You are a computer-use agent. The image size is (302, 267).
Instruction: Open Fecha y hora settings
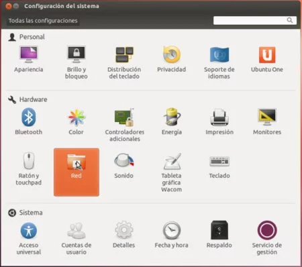click(x=172, y=235)
